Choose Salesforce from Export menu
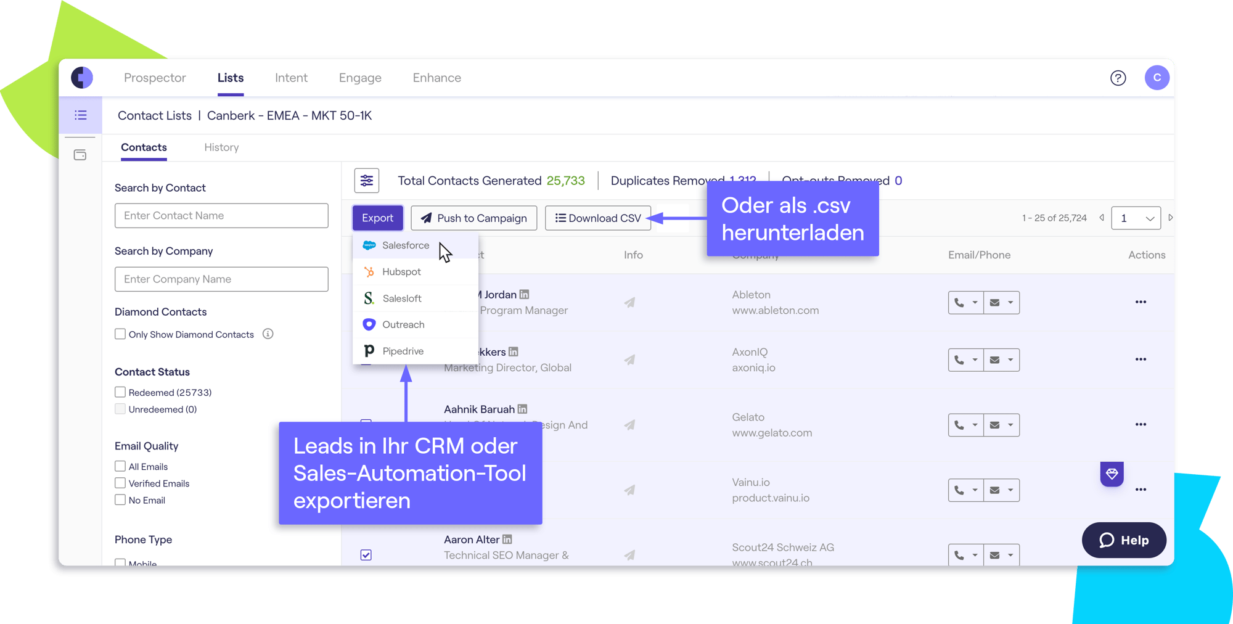 pos(416,245)
